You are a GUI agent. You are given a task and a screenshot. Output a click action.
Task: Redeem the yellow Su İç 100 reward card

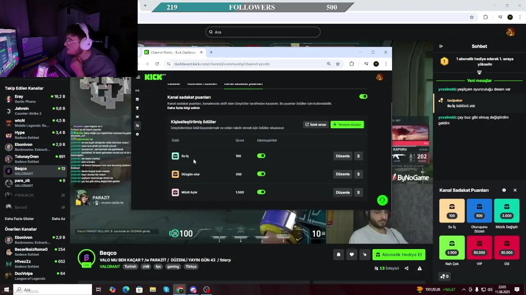tap(452, 211)
